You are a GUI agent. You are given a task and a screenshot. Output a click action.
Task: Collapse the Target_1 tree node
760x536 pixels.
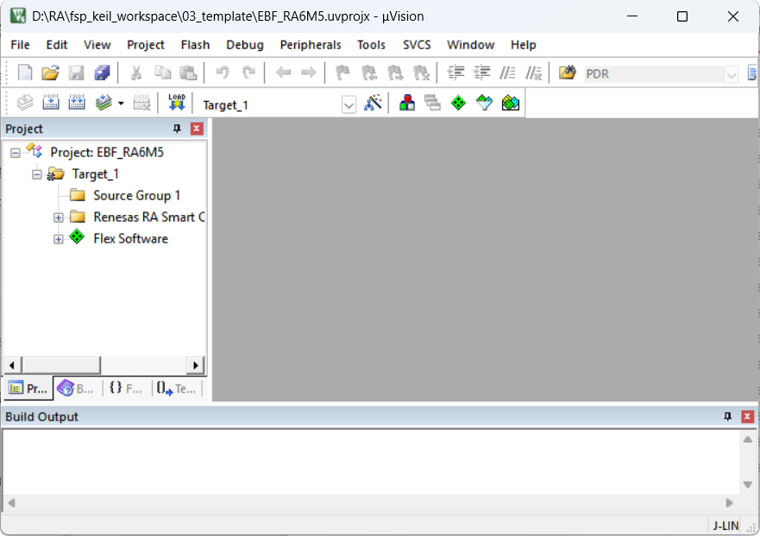[x=37, y=174]
